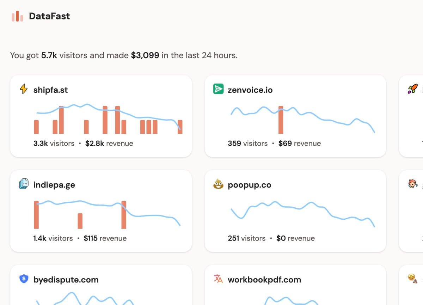
Task: Click "359 visitors" on zenvoice.io card
Action: 248,144
